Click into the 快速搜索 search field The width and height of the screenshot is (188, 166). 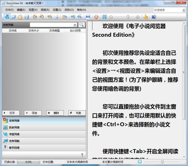(168, 10)
